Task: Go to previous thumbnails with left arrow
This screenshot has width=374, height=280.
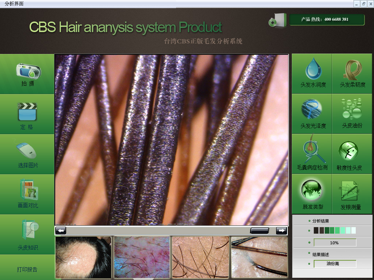Action: [x=61, y=230]
